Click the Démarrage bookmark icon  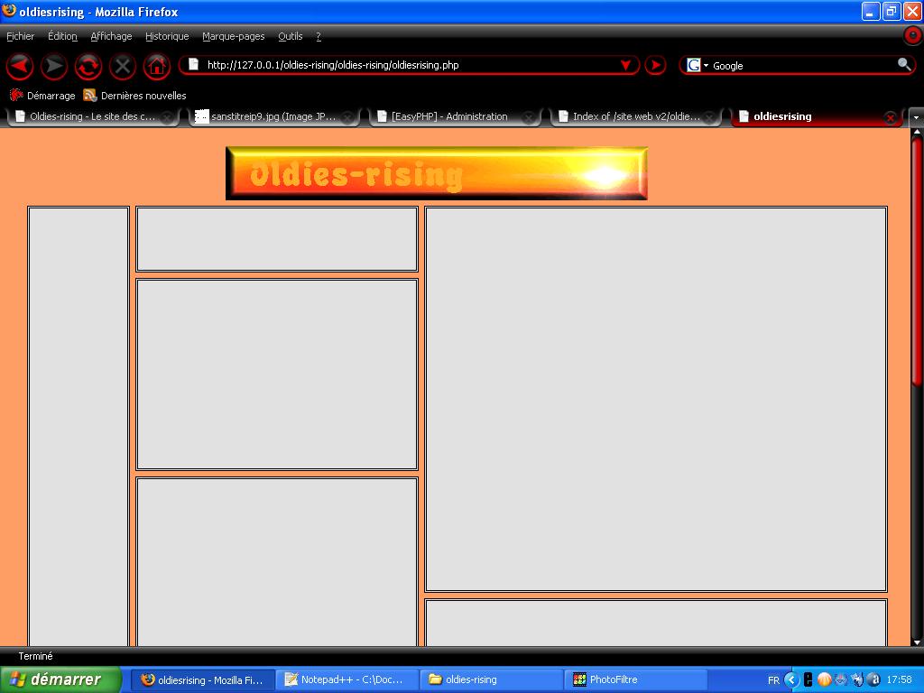pyautogui.click(x=16, y=95)
